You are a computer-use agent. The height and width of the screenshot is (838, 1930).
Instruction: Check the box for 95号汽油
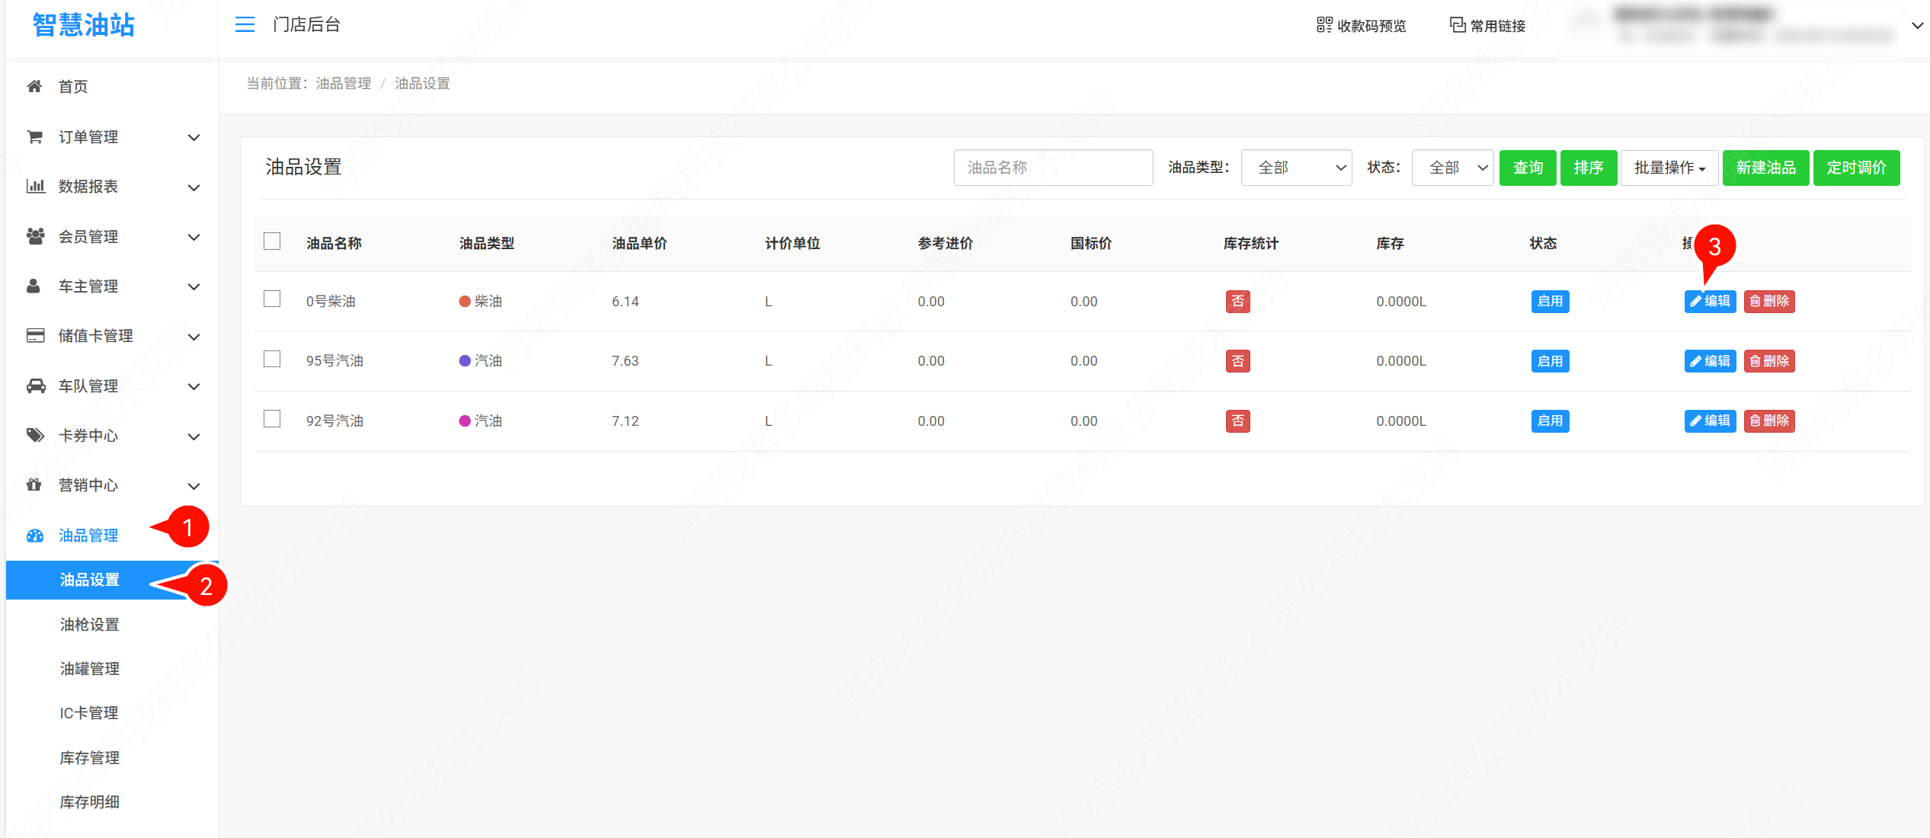pyautogui.click(x=272, y=359)
